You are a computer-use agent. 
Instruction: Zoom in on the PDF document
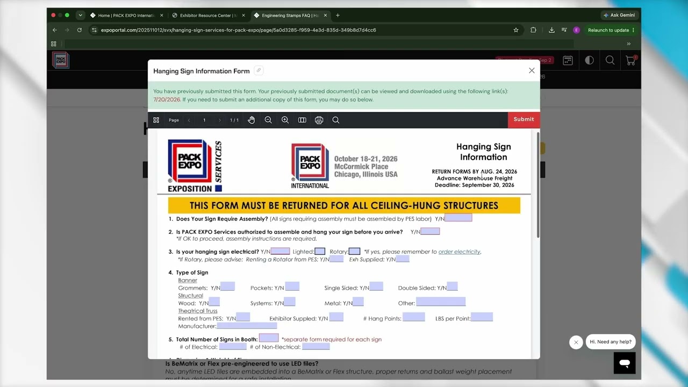[x=285, y=120]
